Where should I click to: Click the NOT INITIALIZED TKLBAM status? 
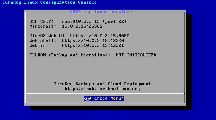click(136, 55)
